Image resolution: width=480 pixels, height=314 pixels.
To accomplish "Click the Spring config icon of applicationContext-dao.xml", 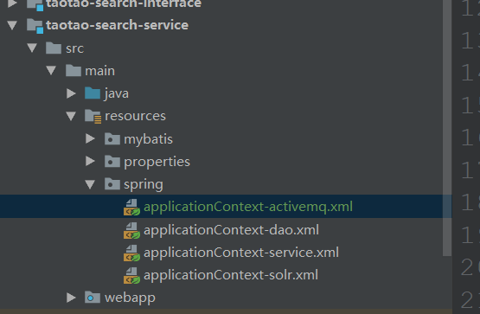I will [131, 230].
